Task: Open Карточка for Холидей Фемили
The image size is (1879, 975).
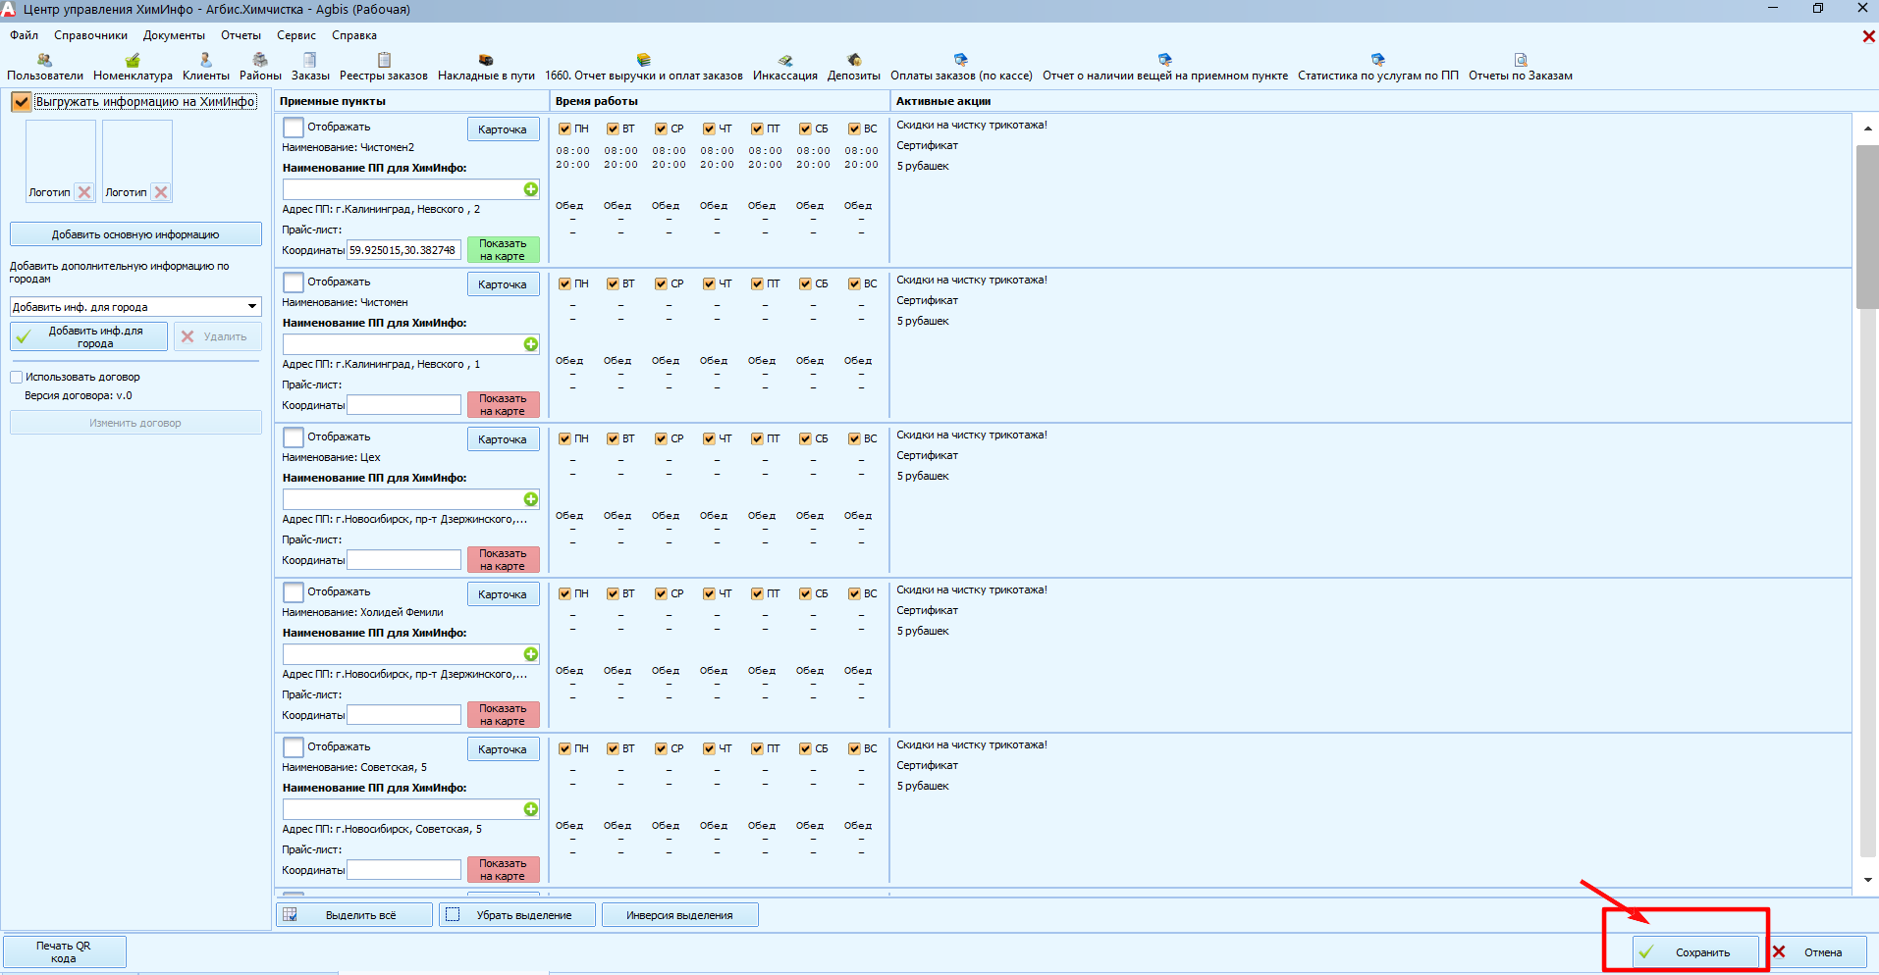Action: [x=503, y=594]
